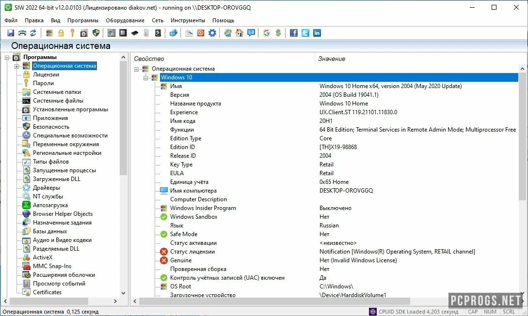This screenshot has width=528, height=316.
Task: Click the tree panel scroll up arrow
Action: pos(123,58)
